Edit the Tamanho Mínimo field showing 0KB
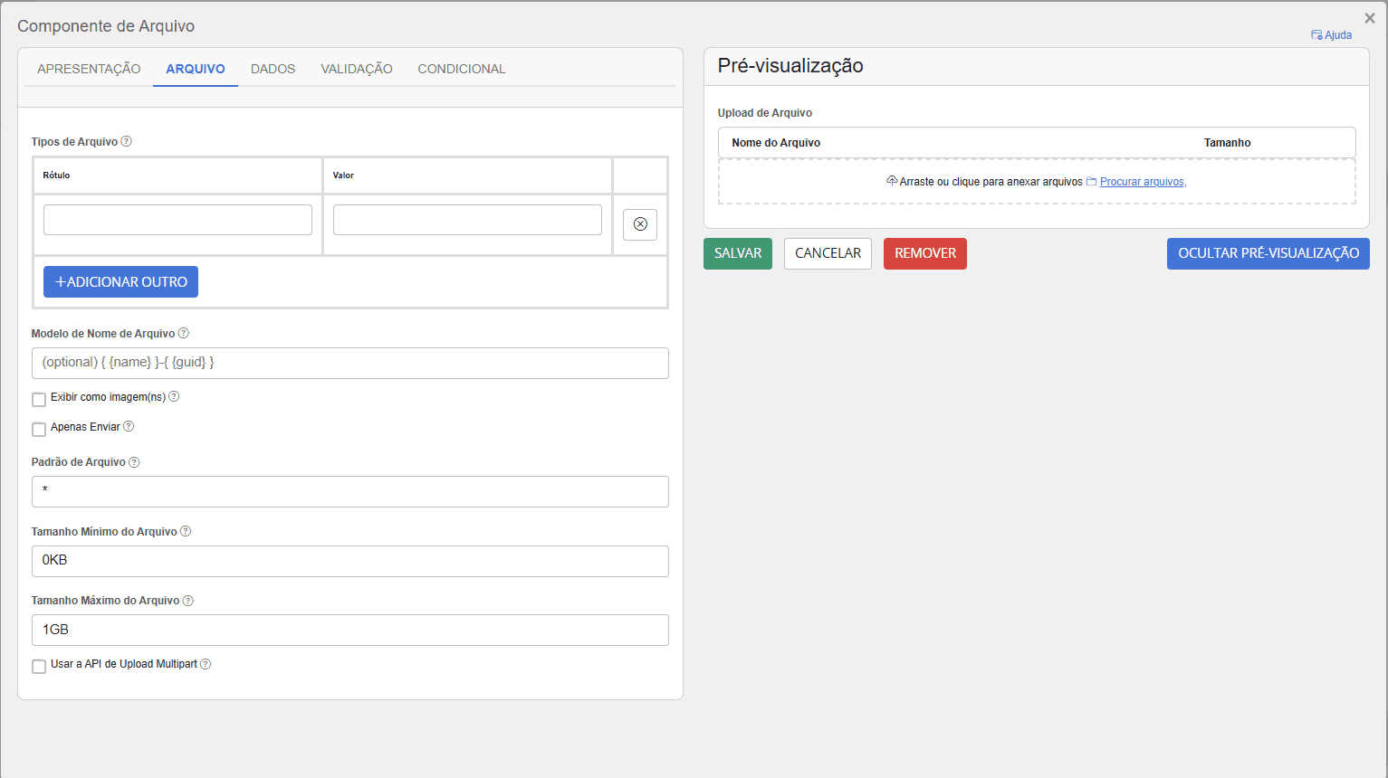Screen dimensions: 1388x778 pyautogui.click(x=350, y=561)
